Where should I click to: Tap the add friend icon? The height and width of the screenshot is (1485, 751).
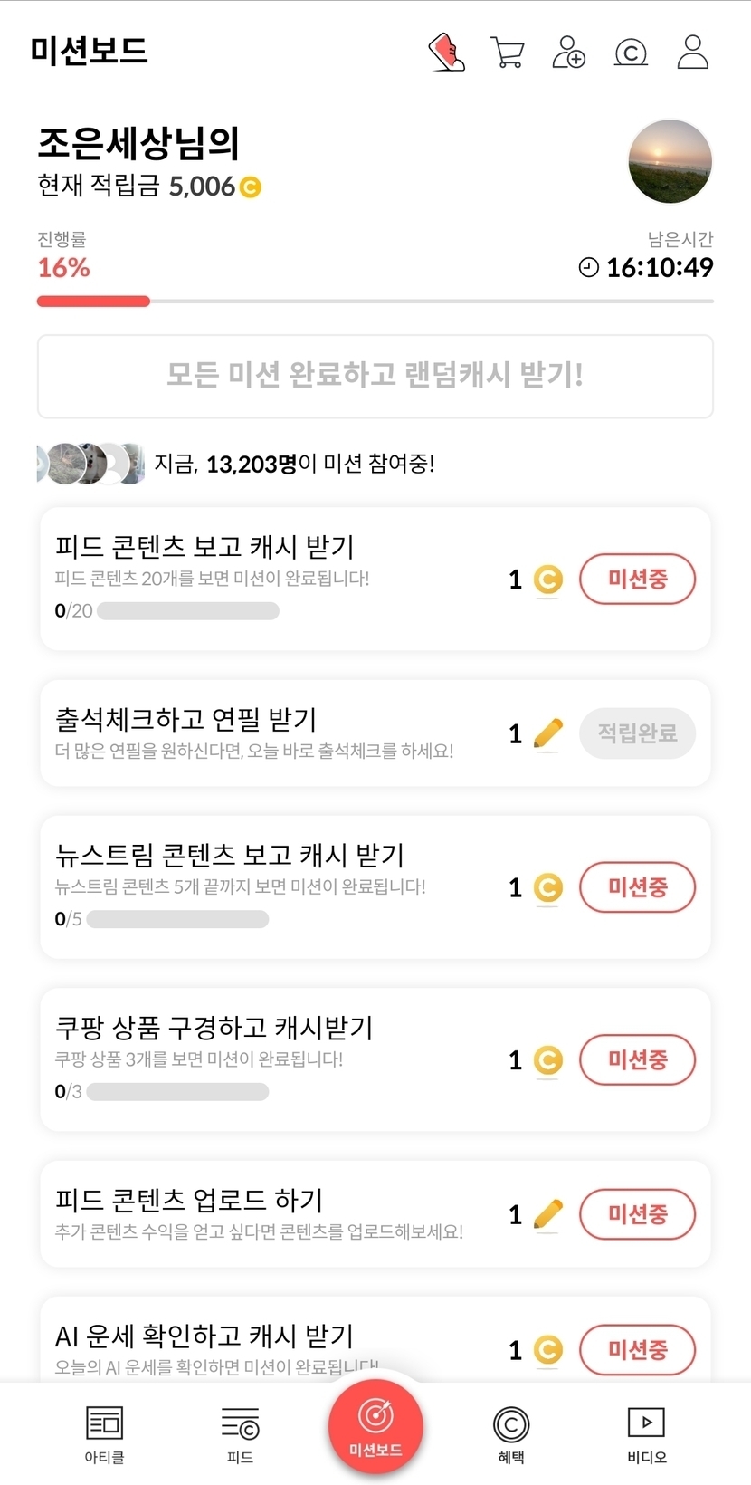[568, 53]
